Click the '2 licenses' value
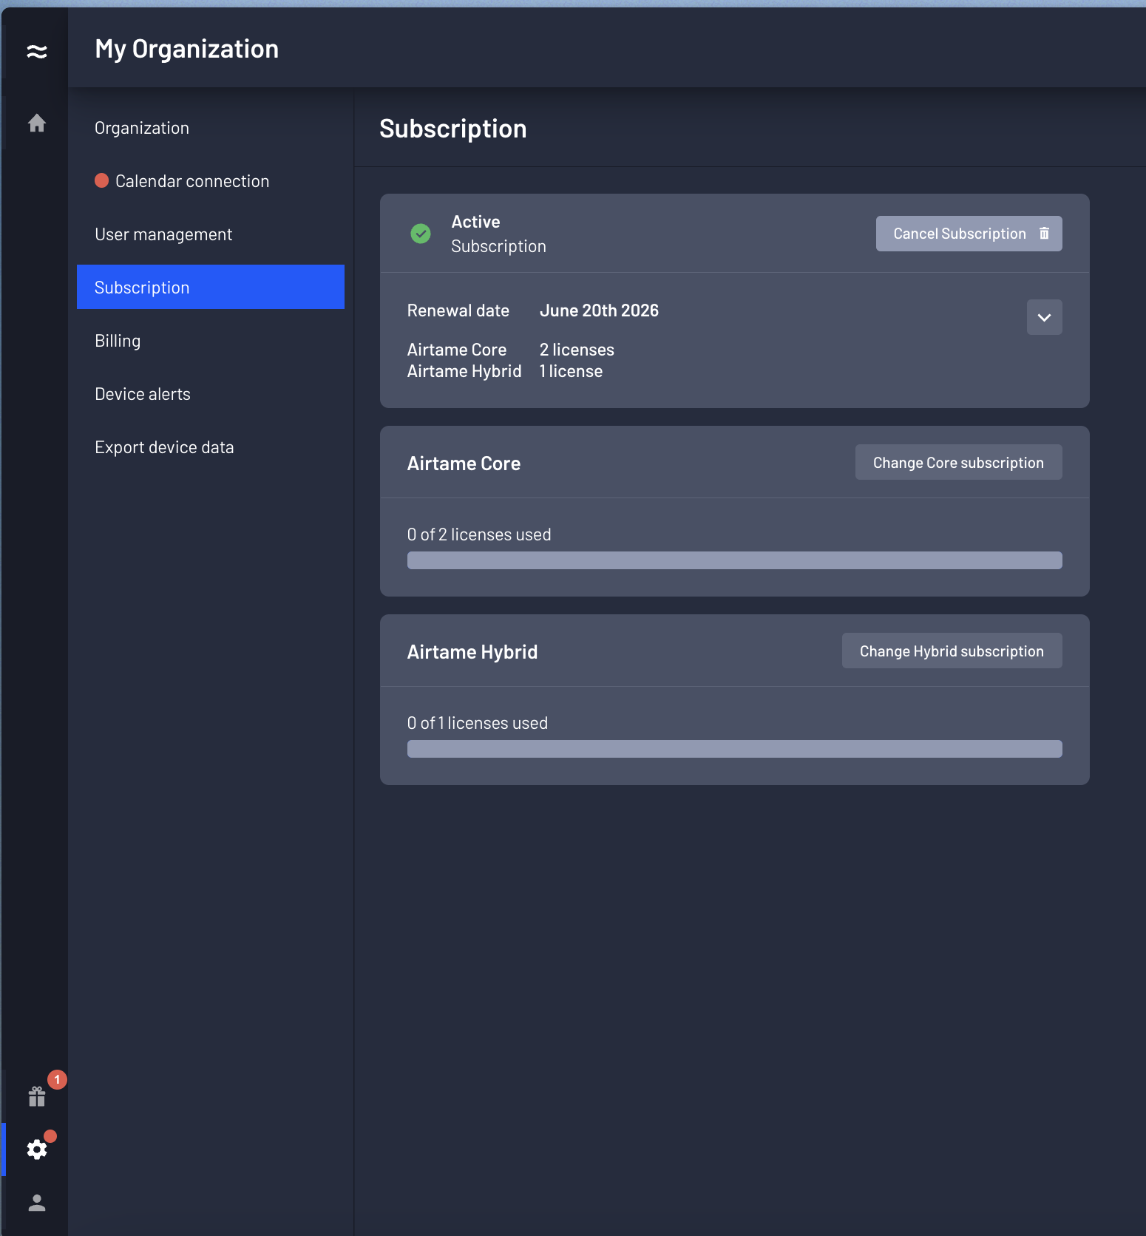 (x=577, y=350)
